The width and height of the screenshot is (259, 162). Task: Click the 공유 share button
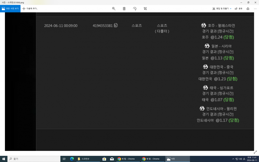tap(239, 9)
